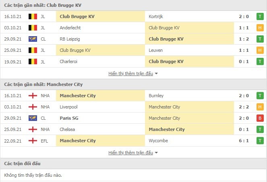Open the Anderlecht team link
This screenshot has height=182, width=267.
click(x=70, y=28)
